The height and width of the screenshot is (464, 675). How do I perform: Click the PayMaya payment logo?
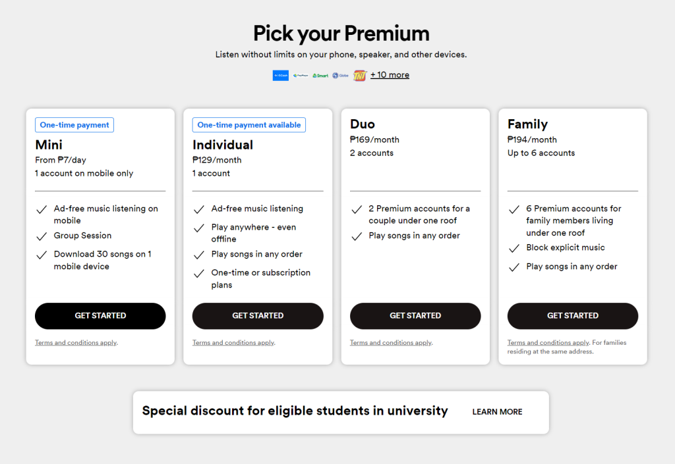pos(301,76)
